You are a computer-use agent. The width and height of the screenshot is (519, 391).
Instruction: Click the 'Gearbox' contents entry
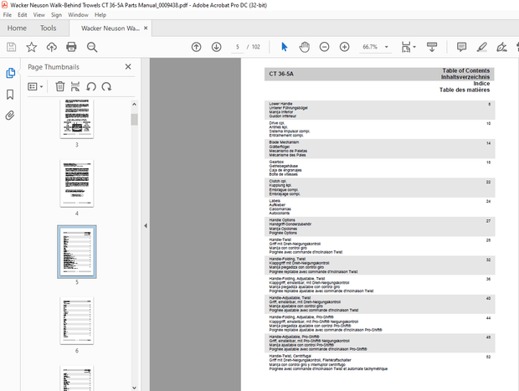[x=380, y=167]
